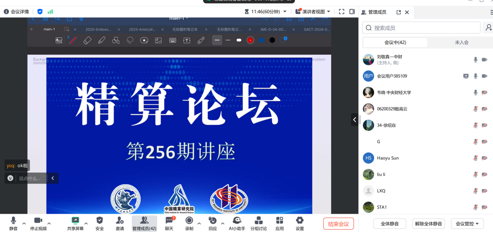The image size is (493, 232).
Task: Open the 会议管控 dropdown menu
Action: pyautogui.click(x=467, y=224)
